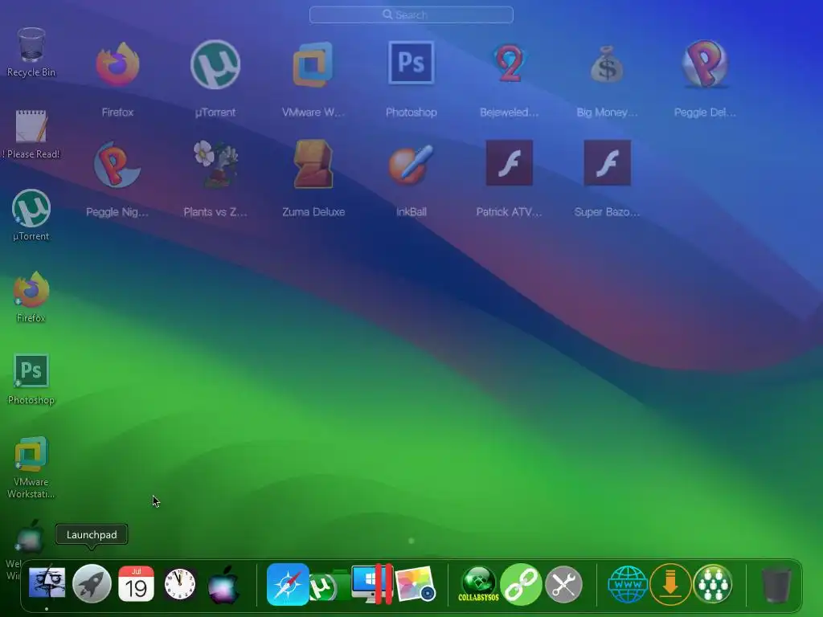Screen dimensions: 823x617
Task: Click the Finder icon in the dock
Action: tap(47, 583)
